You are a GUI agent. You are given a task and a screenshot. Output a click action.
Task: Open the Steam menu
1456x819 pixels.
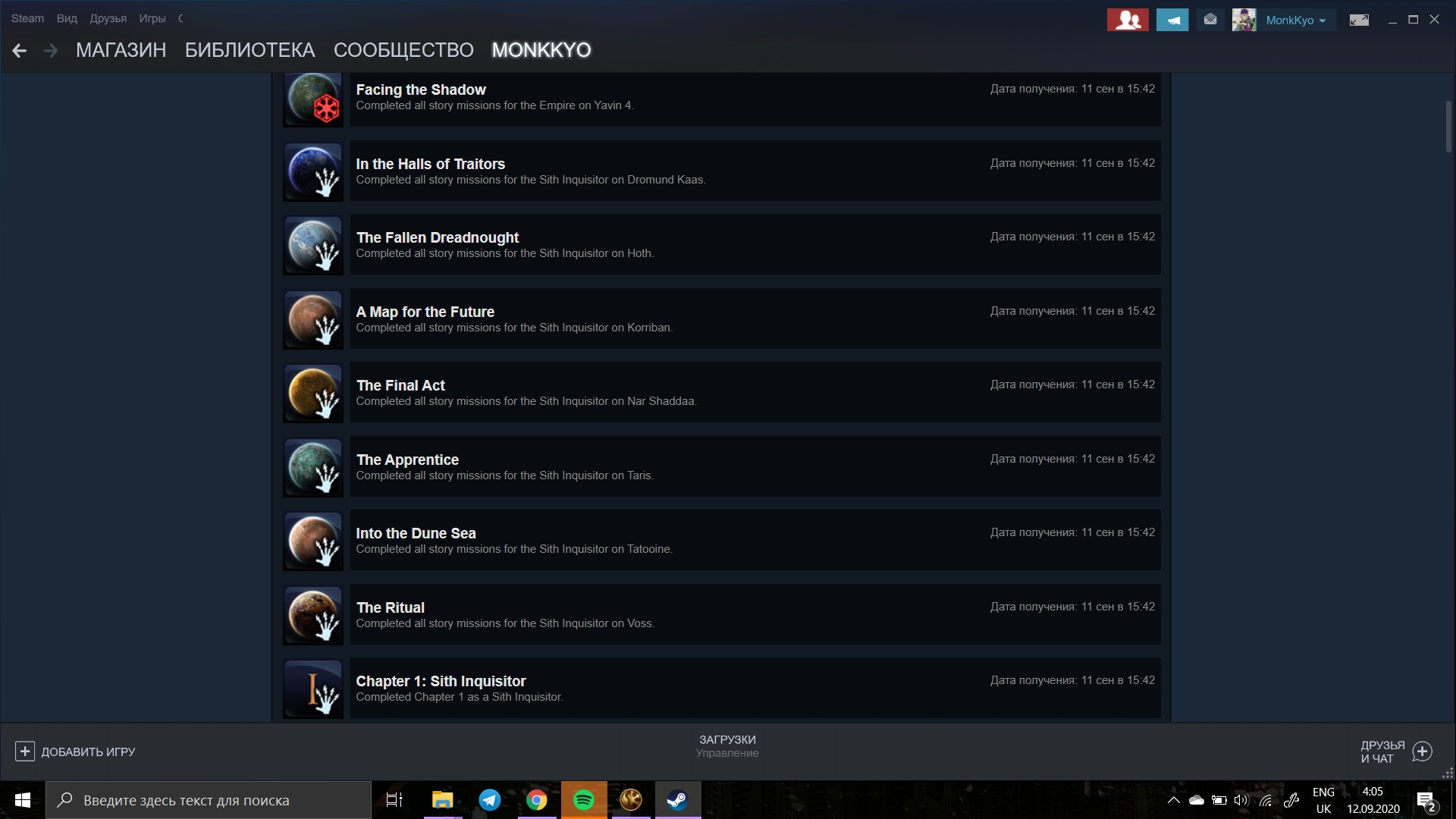click(27, 18)
